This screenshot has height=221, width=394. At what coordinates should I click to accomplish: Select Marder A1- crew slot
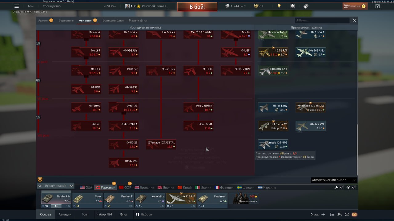pyautogui.click(x=56, y=200)
